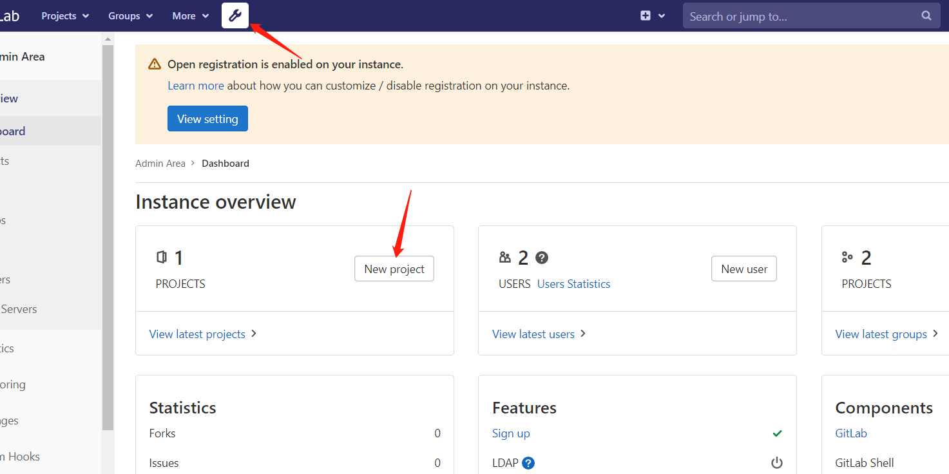
Task: Open the Sign up link under Features
Action: (x=511, y=433)
